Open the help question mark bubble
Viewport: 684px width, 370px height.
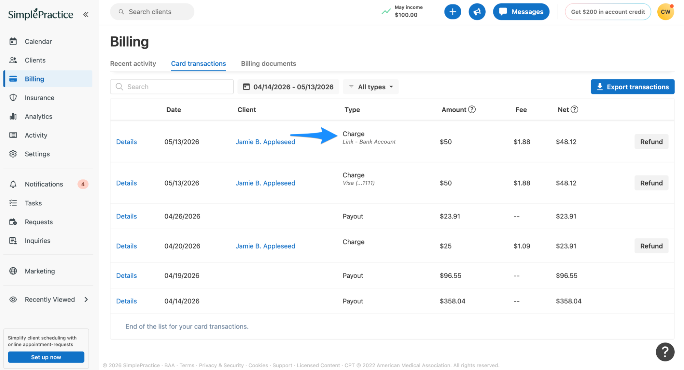point(665,352)
